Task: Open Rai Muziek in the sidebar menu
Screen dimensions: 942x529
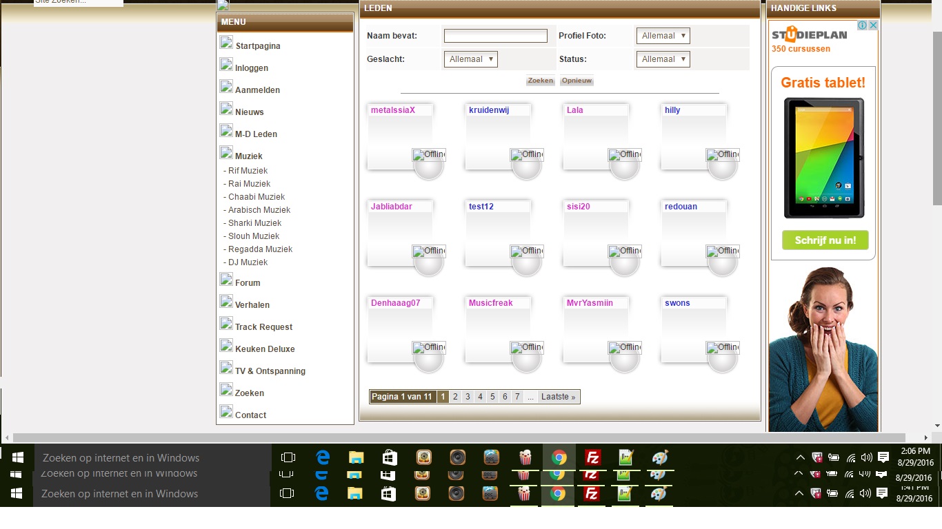Action: pyautogui.click(x=249, y=184)
